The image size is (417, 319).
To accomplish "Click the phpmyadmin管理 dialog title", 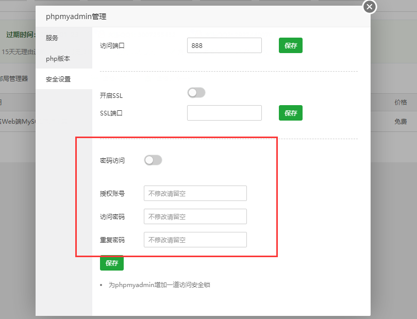I will 76,16.
